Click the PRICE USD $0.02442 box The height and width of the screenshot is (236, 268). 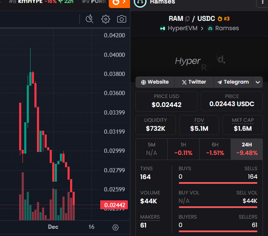coord(166,101)
